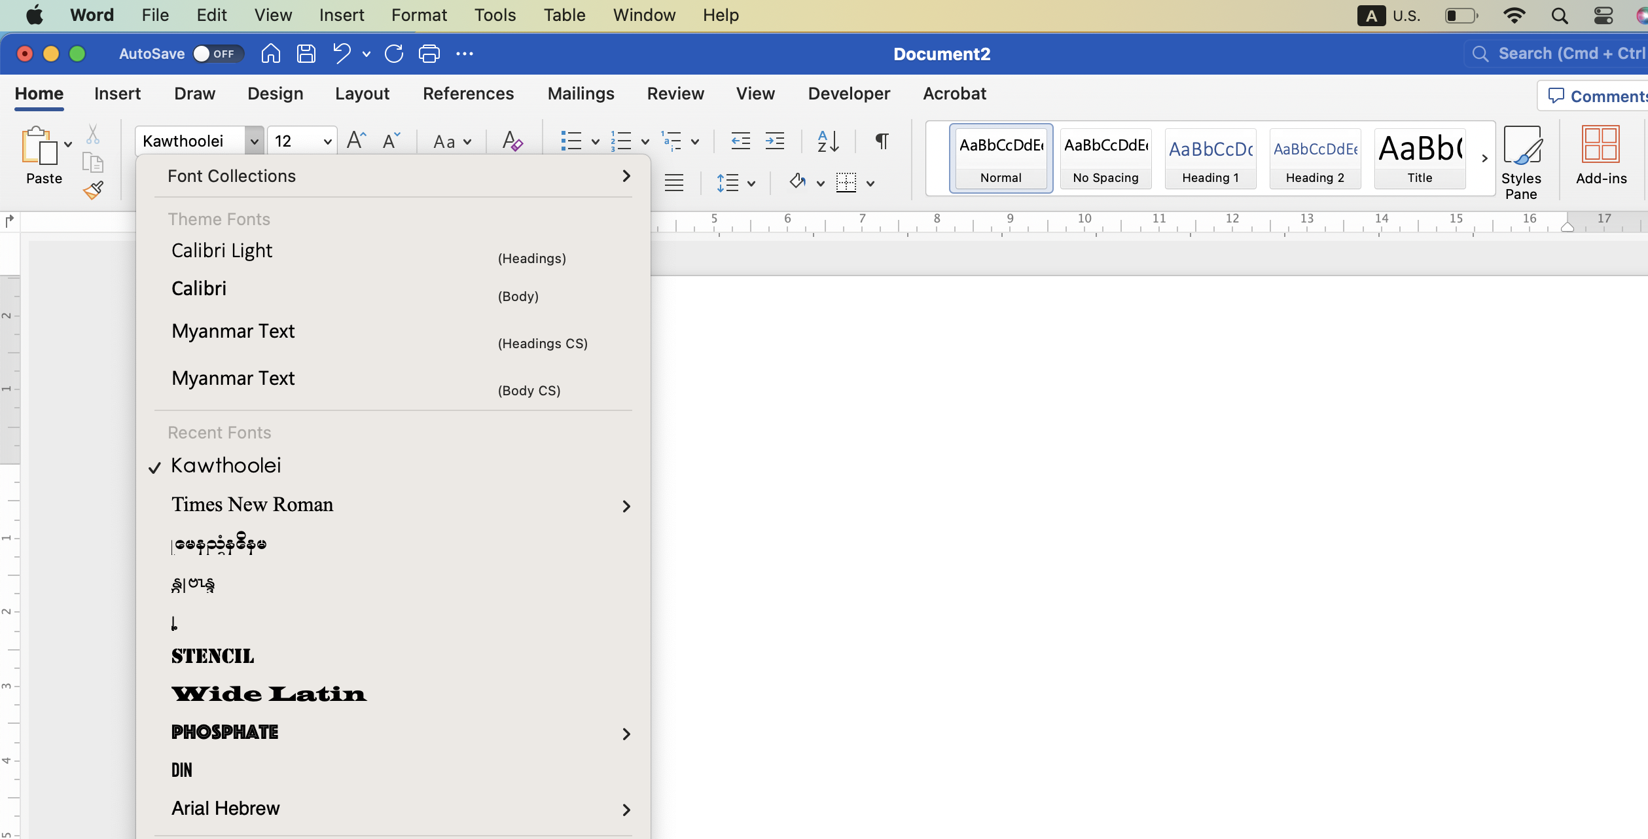Justify text alignment
The width and height of the screenshot is (1648, 839).
coord(674,183)
